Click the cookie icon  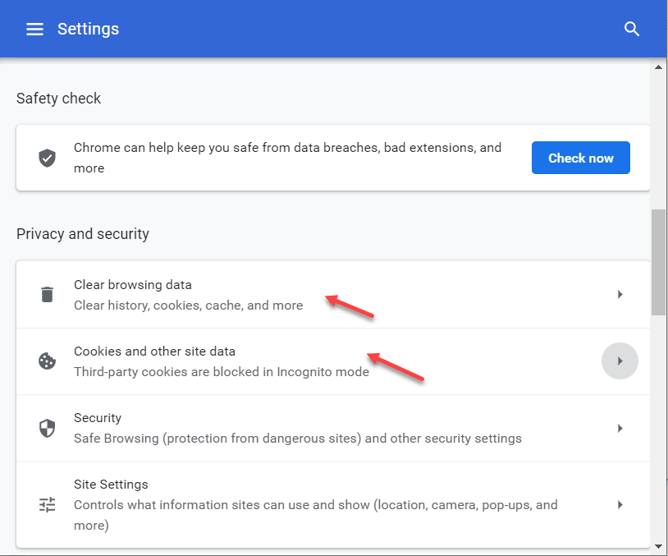(47, 361)
